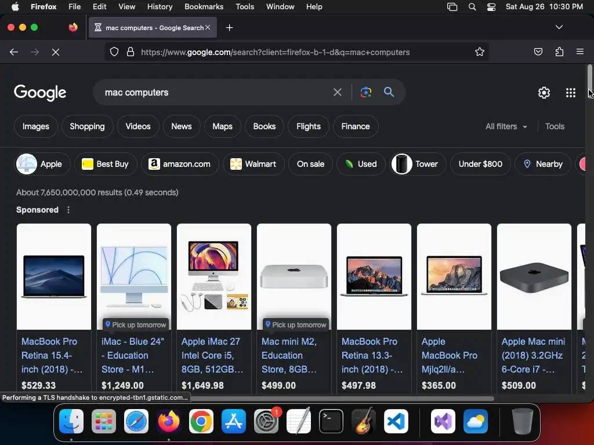Switch to Images results tab
594x445 pixels.
[x=35, y=126]
